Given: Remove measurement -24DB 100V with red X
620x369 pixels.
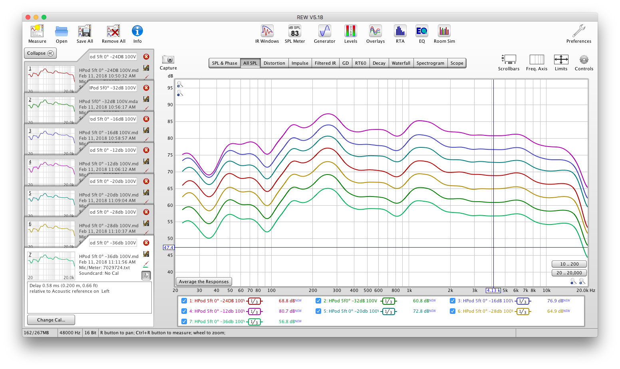Looking at the screenshot, I should [146, 57].
